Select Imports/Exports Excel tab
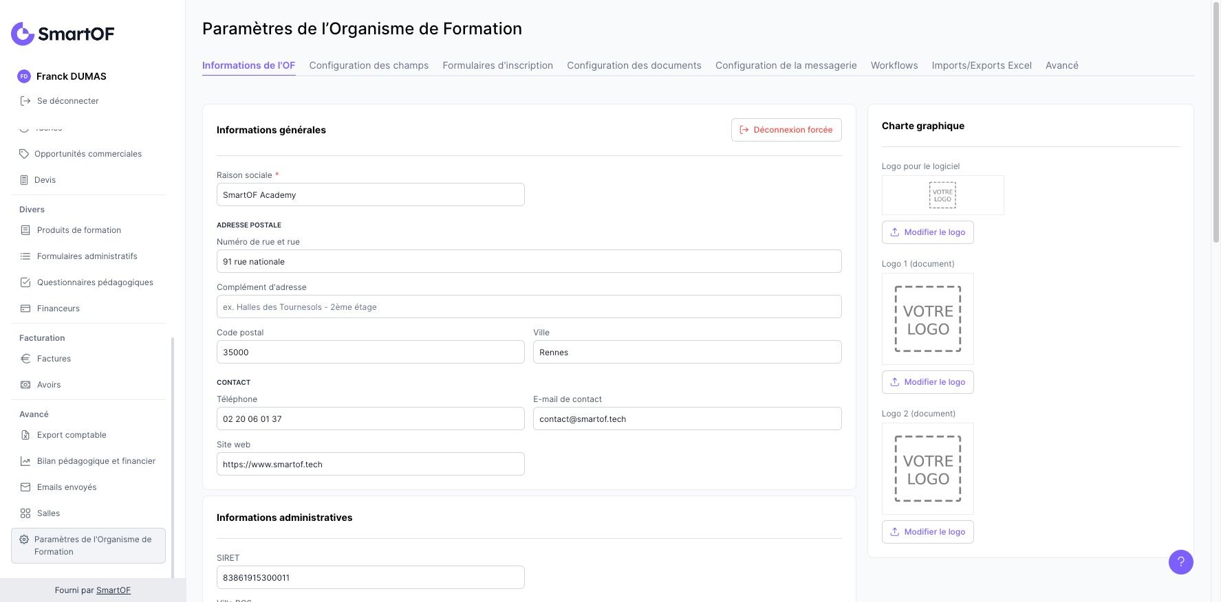This screenshot has width=1221, height=602. (x=982, y=65)
